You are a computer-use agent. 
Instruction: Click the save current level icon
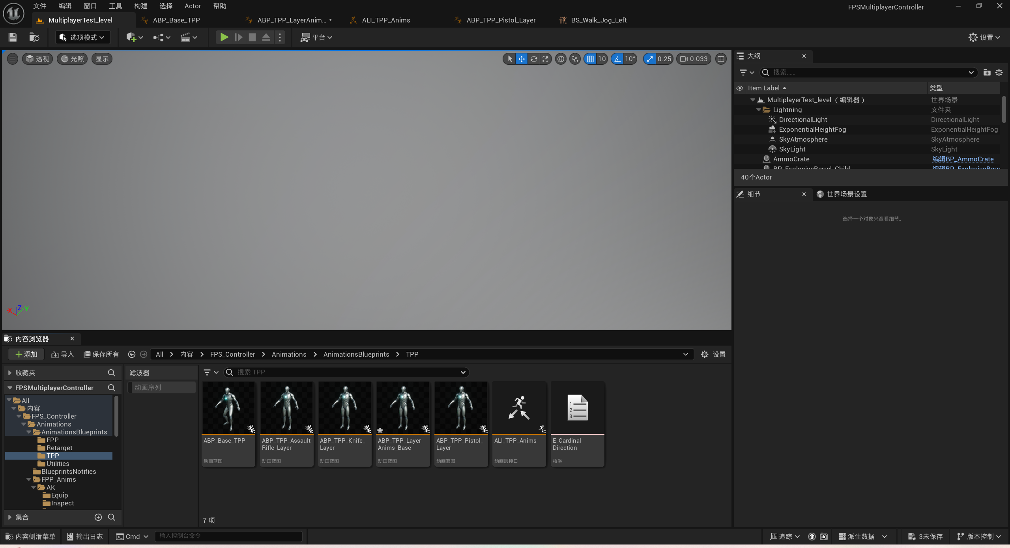click(13, 37)
